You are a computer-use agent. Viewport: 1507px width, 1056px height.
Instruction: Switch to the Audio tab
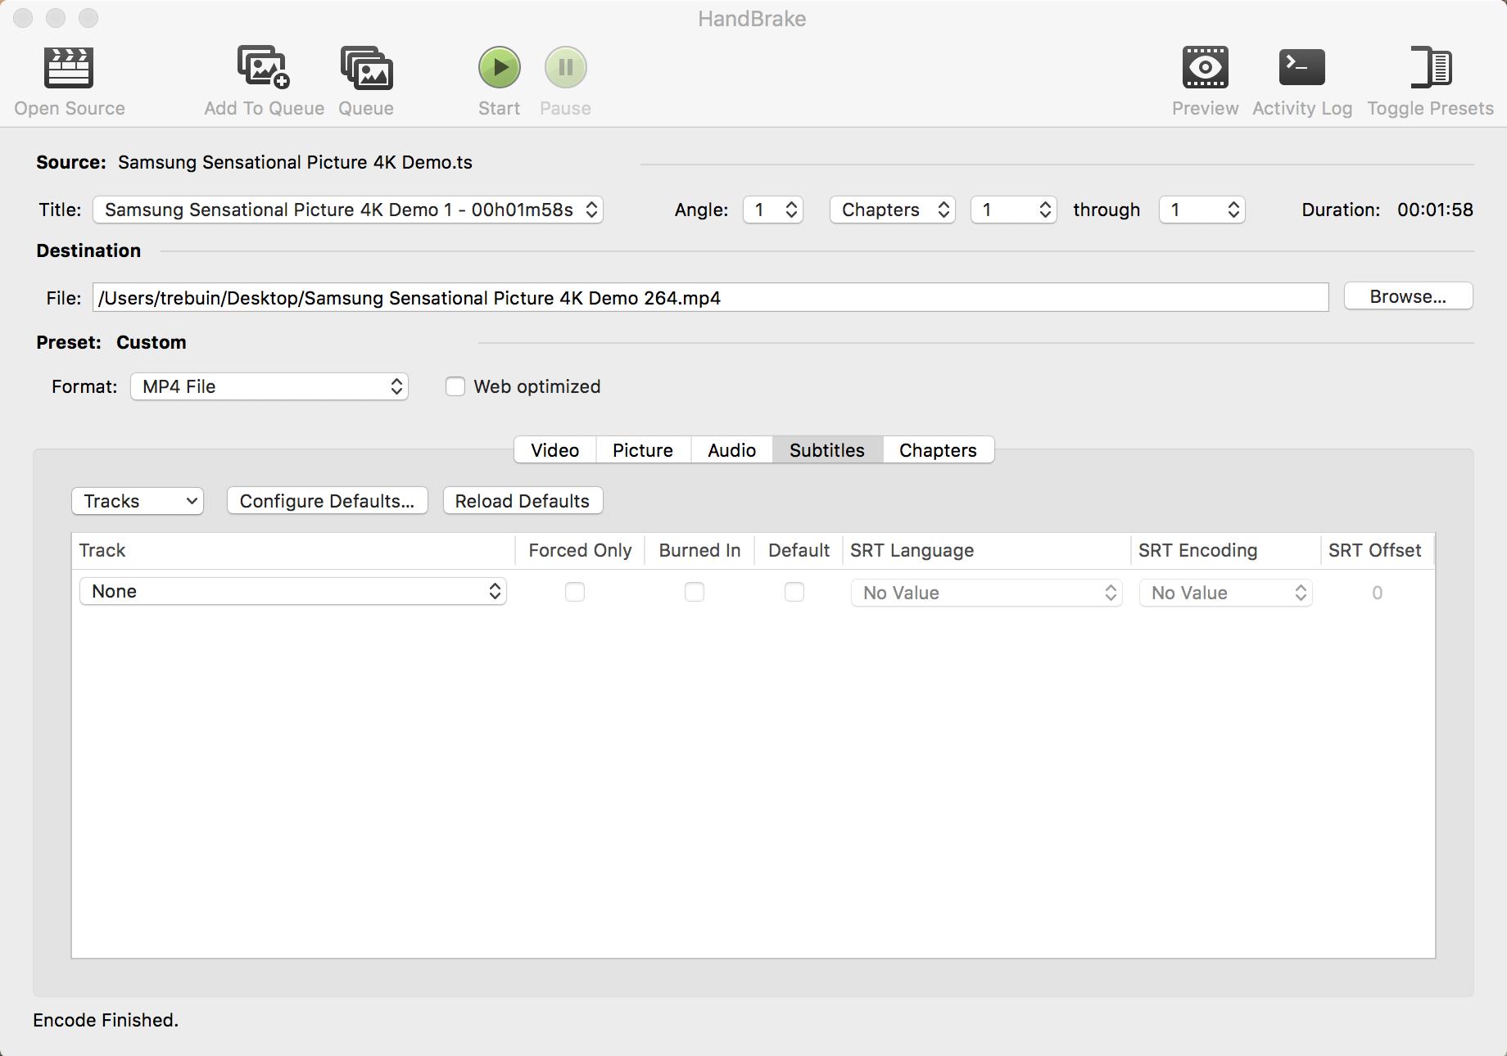tap(731, 450)
